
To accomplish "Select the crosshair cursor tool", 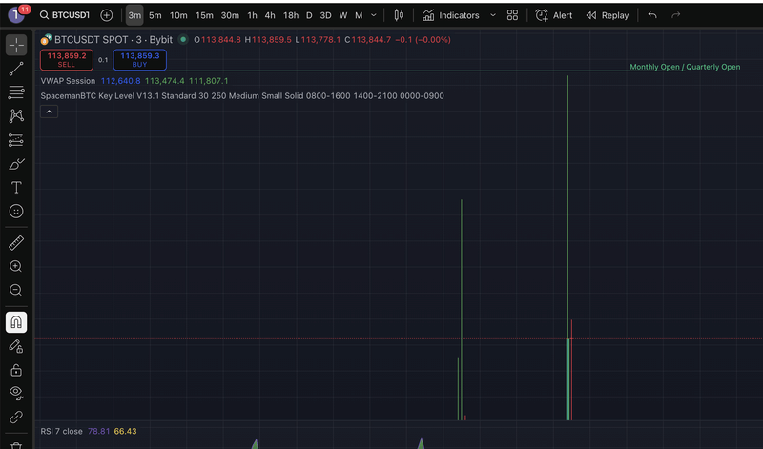I will [x=16, y=45].
